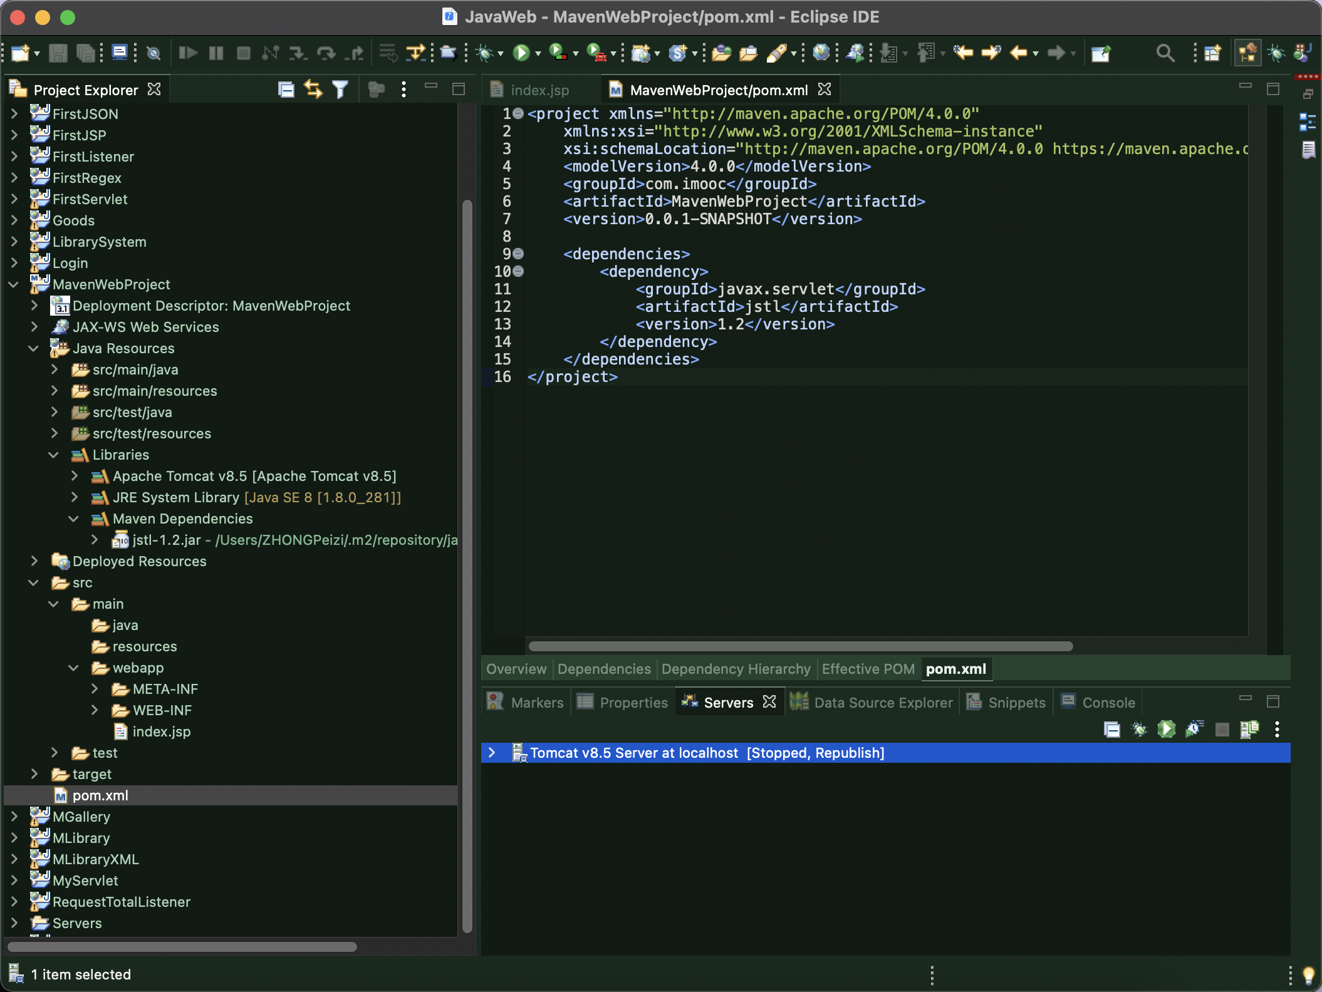
Task: Switch to the Data Source Explorer tab
Action: [872, 703]
